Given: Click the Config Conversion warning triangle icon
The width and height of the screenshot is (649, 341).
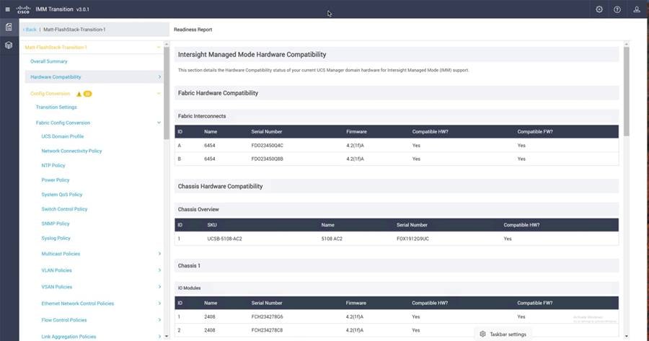Looking at the screenshot, I should [x=79, y=94].
